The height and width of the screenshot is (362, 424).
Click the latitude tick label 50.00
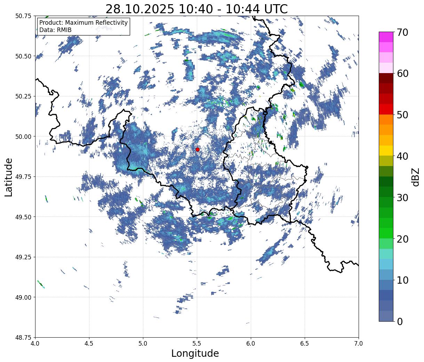[23, 136]
